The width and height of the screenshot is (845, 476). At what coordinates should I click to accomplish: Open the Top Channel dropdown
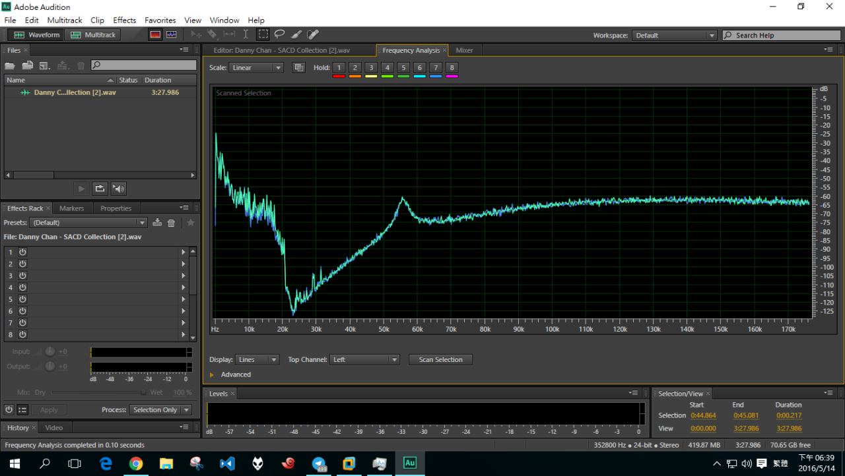click(x=364, y=359)
